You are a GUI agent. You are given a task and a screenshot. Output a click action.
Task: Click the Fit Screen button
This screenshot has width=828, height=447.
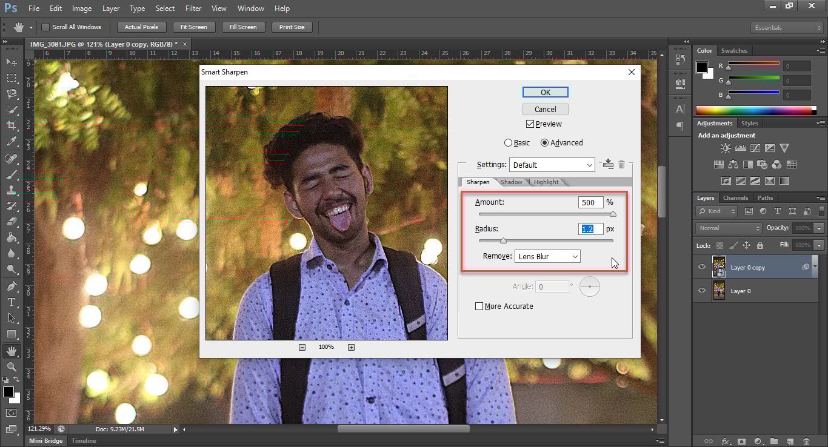194,27
